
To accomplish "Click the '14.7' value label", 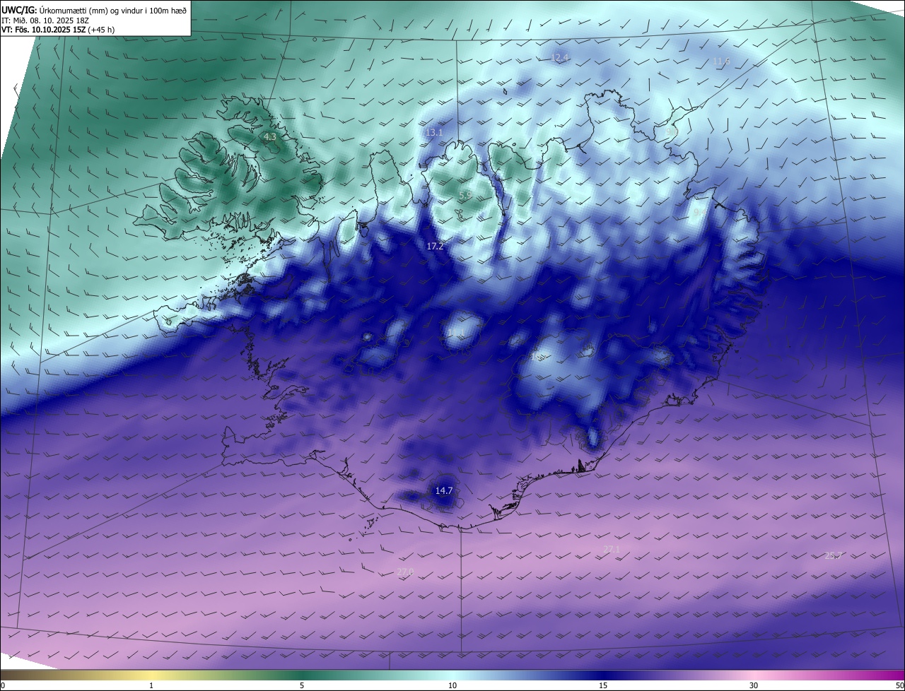I will click(444, 490).
